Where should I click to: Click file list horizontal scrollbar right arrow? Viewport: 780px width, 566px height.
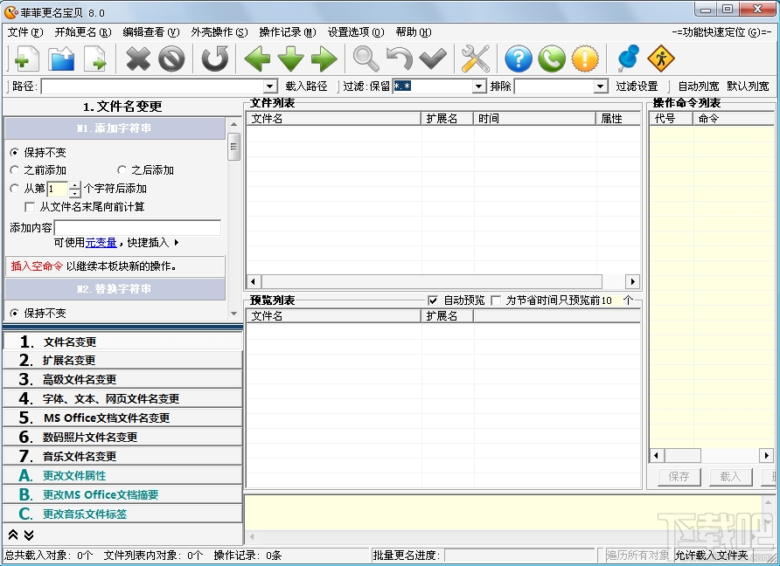[x=632, y=281]
